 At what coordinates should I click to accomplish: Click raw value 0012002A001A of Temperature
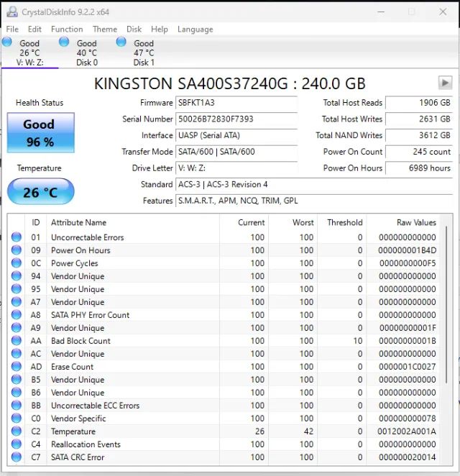(407, 431)
